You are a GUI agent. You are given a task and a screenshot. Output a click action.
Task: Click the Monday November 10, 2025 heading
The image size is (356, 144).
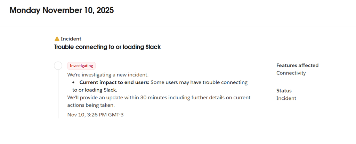pyautogui.click(x=62, y=10)
